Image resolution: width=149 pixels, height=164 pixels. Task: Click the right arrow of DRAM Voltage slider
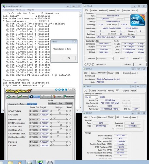click(67, 119)
